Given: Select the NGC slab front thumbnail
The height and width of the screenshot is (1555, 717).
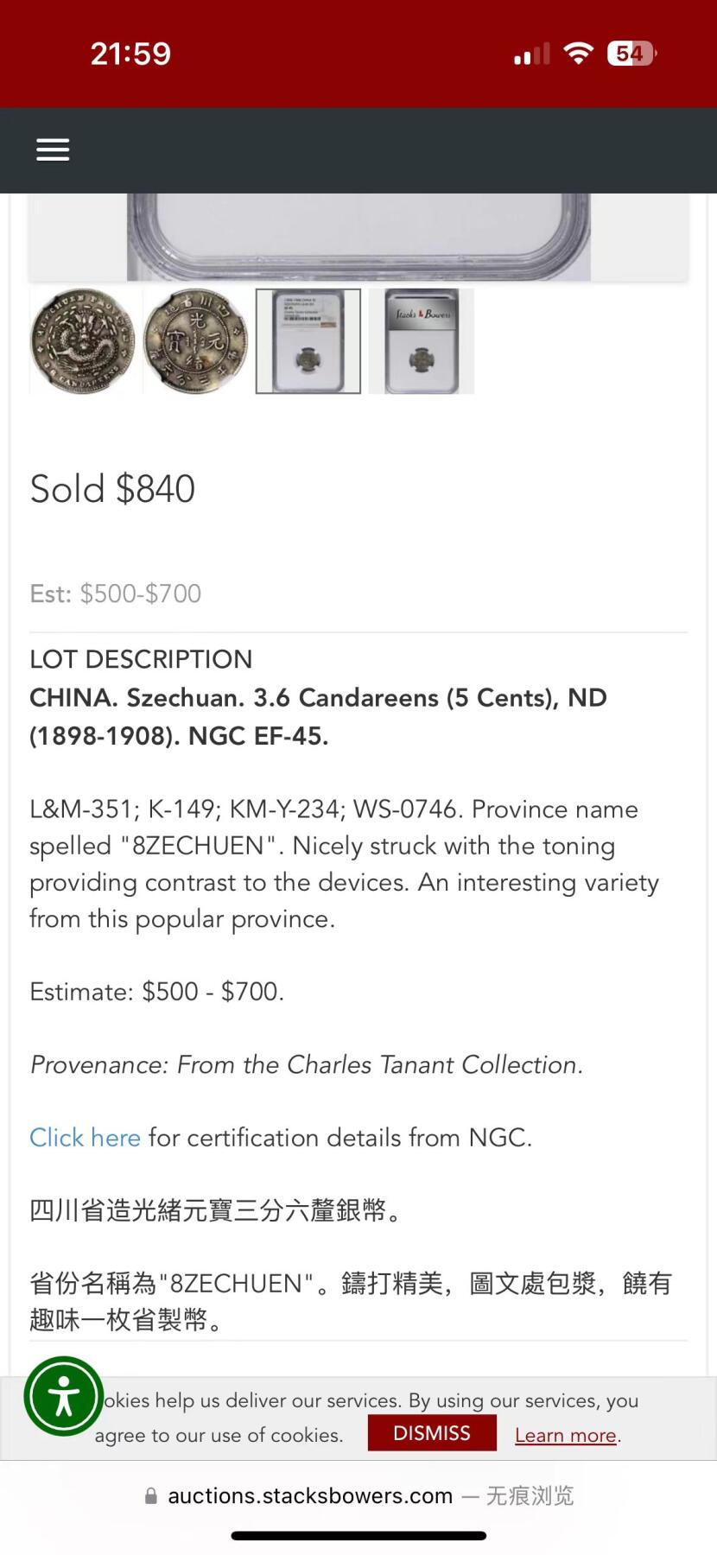Looking at the screenshot, I should click(x=308, y=341).
